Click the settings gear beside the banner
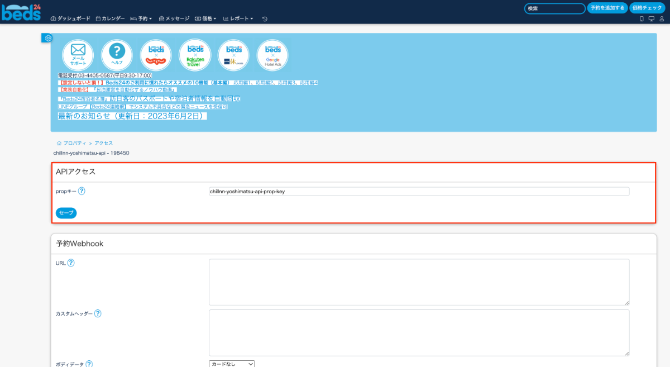The image size is (670, 367). click(48, 38)
